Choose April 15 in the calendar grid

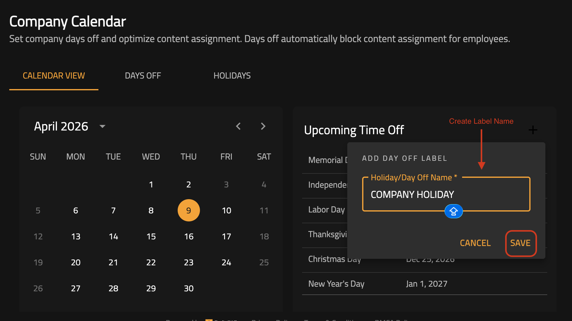pos(151,237)
